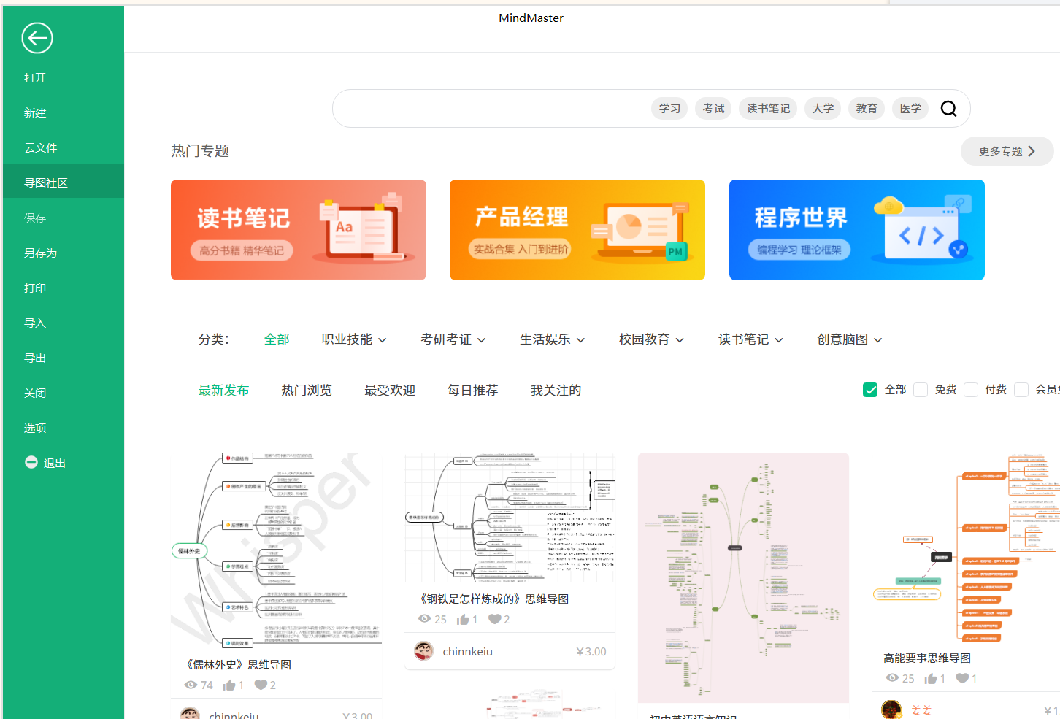This screenshot has height=719, width=1060.
Task: Click the thumbs-up icon under 高能要事思维导图
Action: [x=930, y=678]
